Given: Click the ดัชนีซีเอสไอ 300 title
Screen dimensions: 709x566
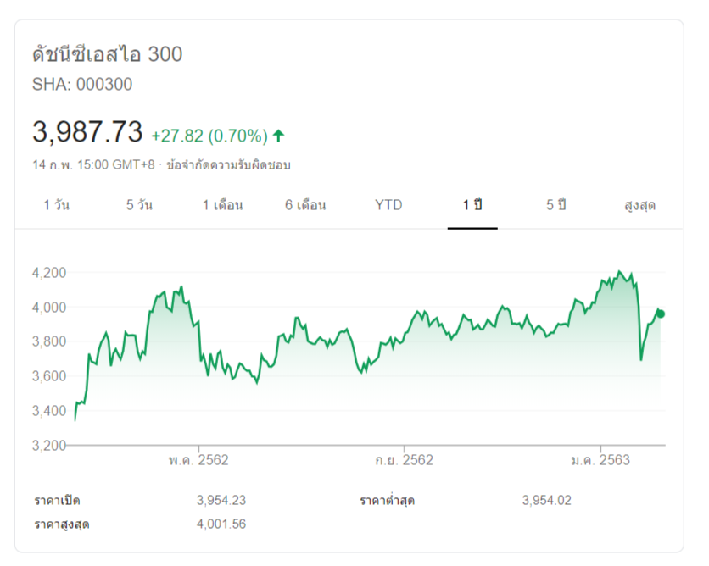Looking at the screenshot, I should point(107,55).
